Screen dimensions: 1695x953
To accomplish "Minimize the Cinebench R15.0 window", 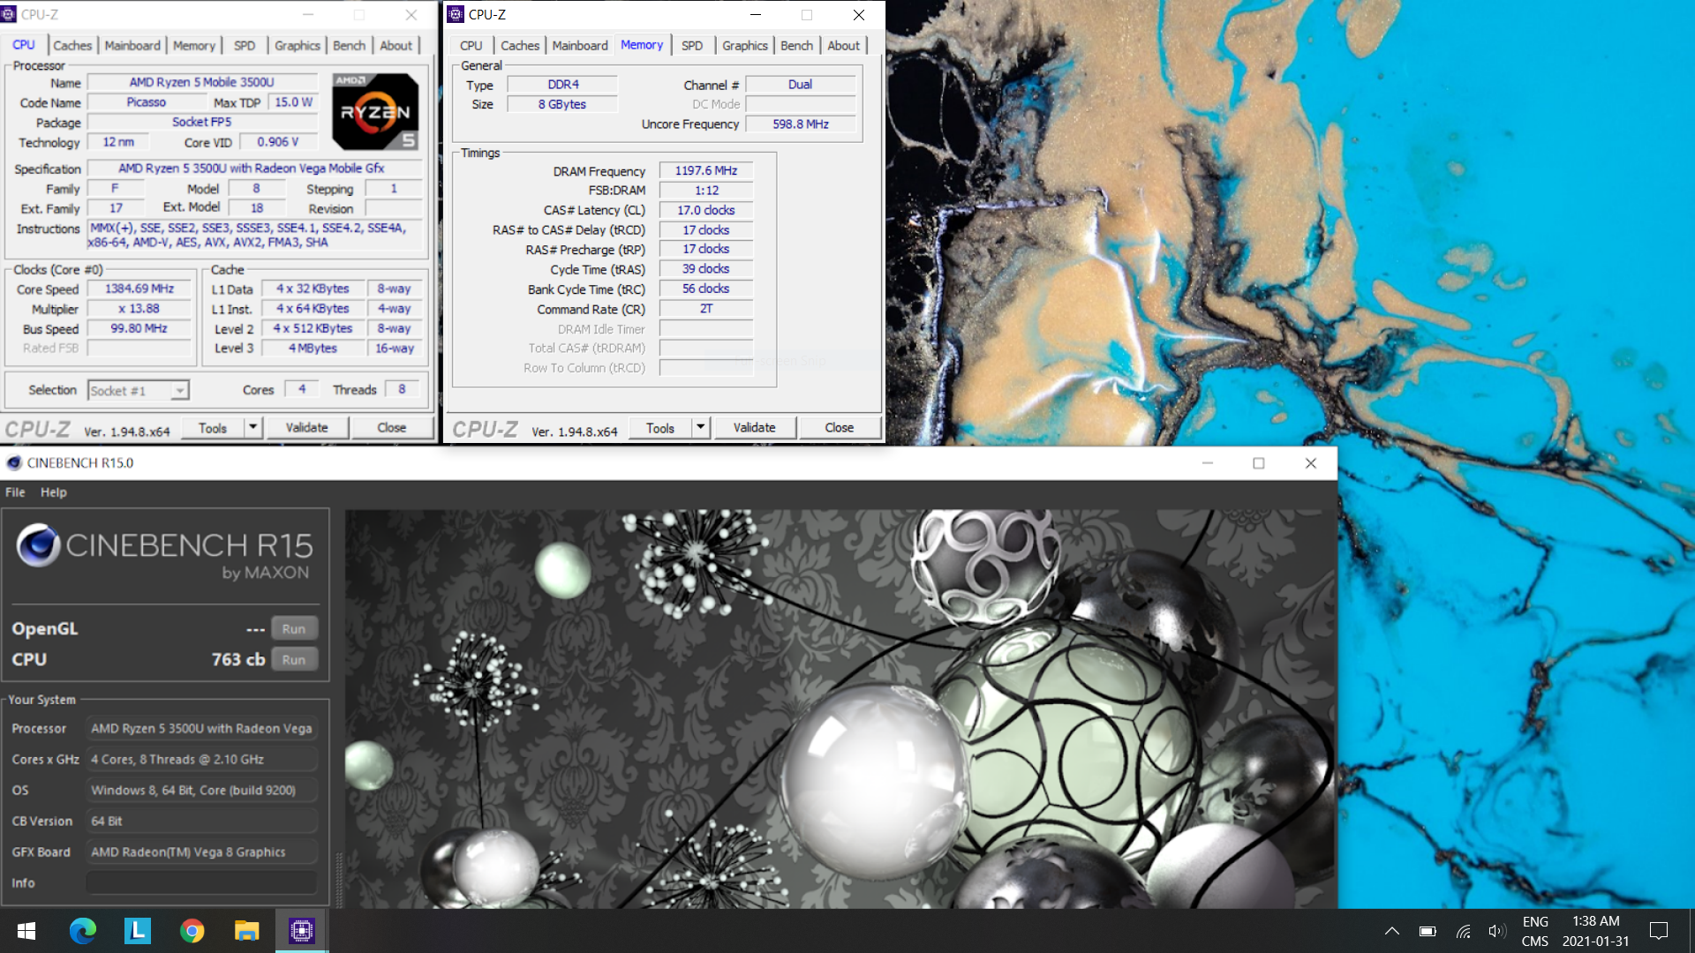I will pyautogui.click(x=1208, y=463).
